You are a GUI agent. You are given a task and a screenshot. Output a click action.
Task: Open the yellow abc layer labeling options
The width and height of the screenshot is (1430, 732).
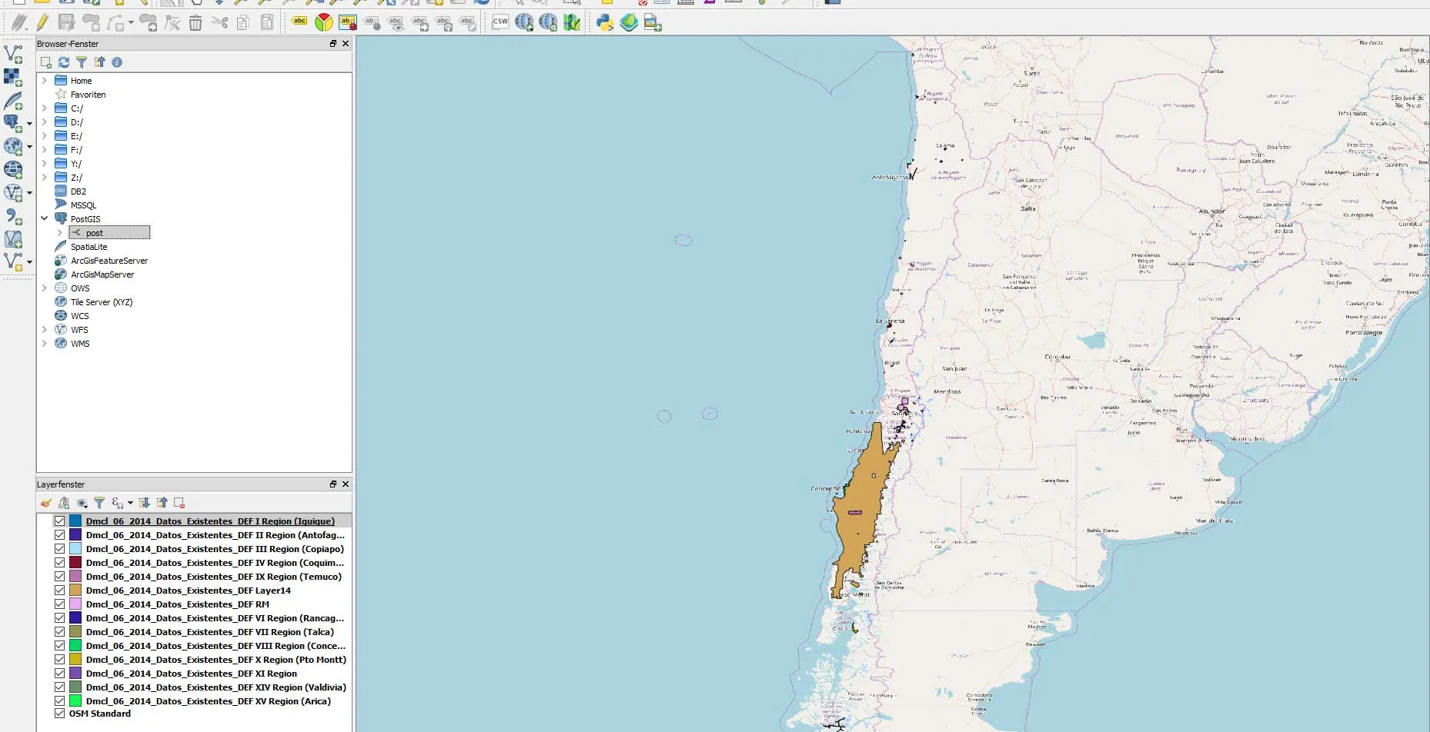coord(299,22)
